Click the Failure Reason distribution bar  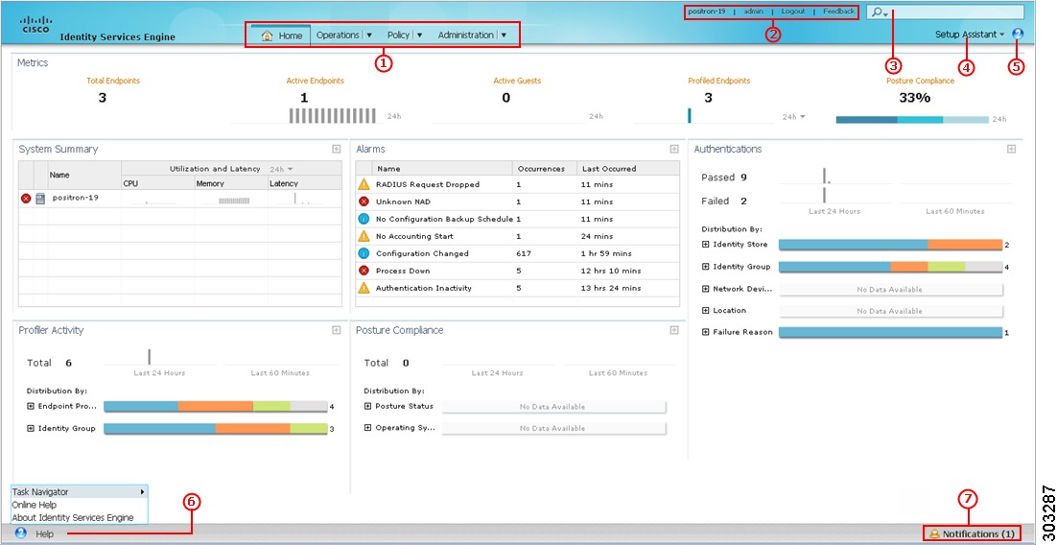pos(890,332)
